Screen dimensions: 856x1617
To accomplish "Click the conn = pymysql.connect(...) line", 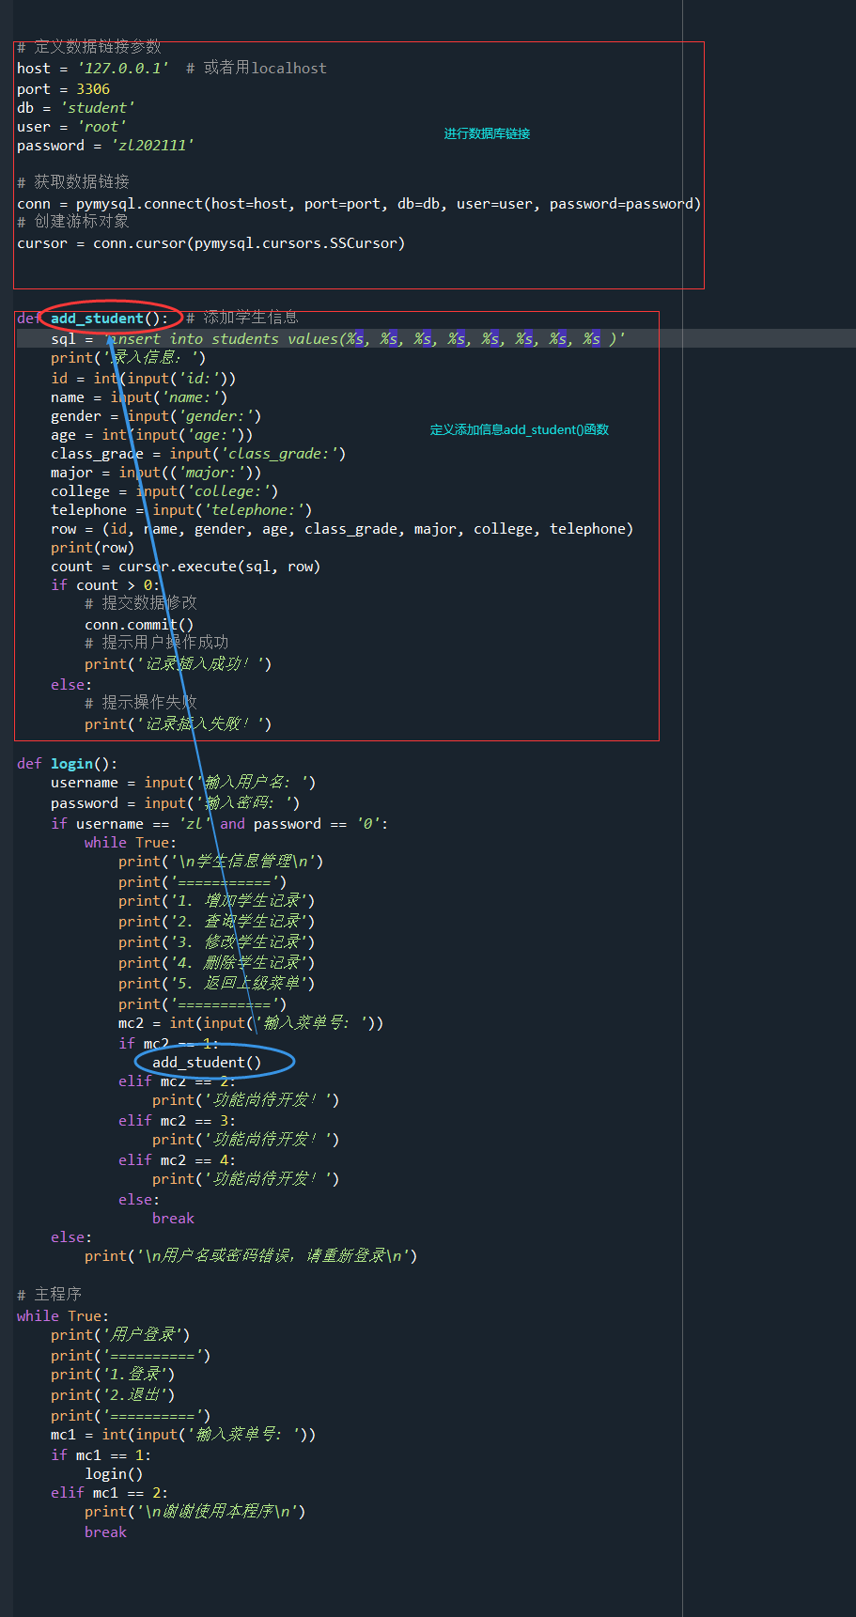I will (359, 204).
